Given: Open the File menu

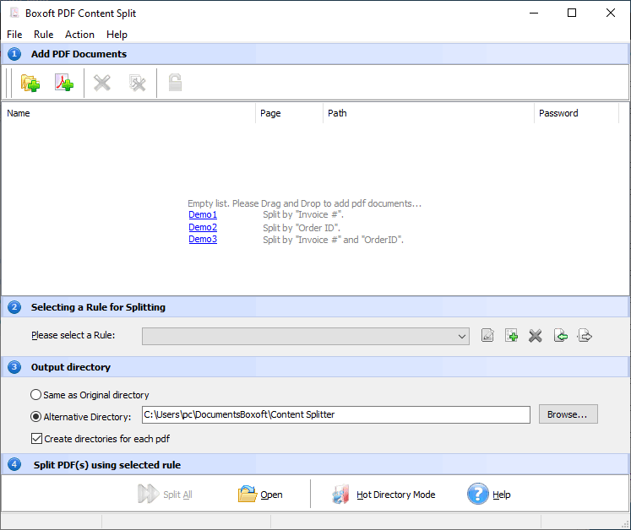Looking at the screenshot, I should pos(14,35).
